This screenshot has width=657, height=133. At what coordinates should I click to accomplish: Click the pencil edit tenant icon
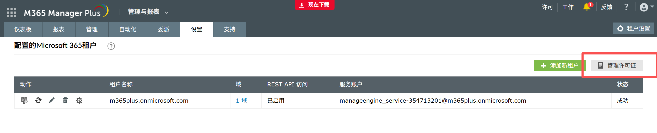(x=52, y=101)
